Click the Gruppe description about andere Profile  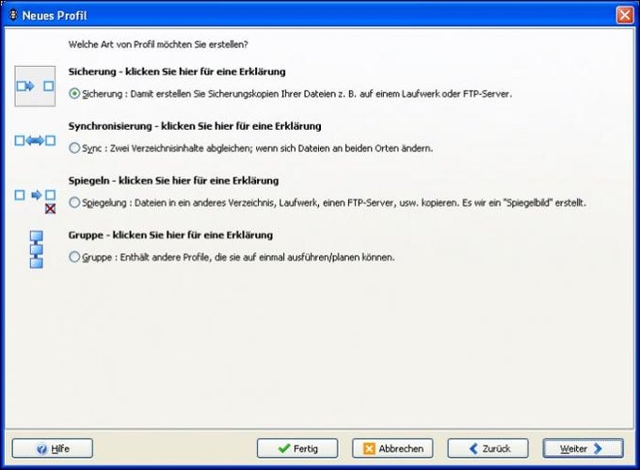(x=238, y=257)
